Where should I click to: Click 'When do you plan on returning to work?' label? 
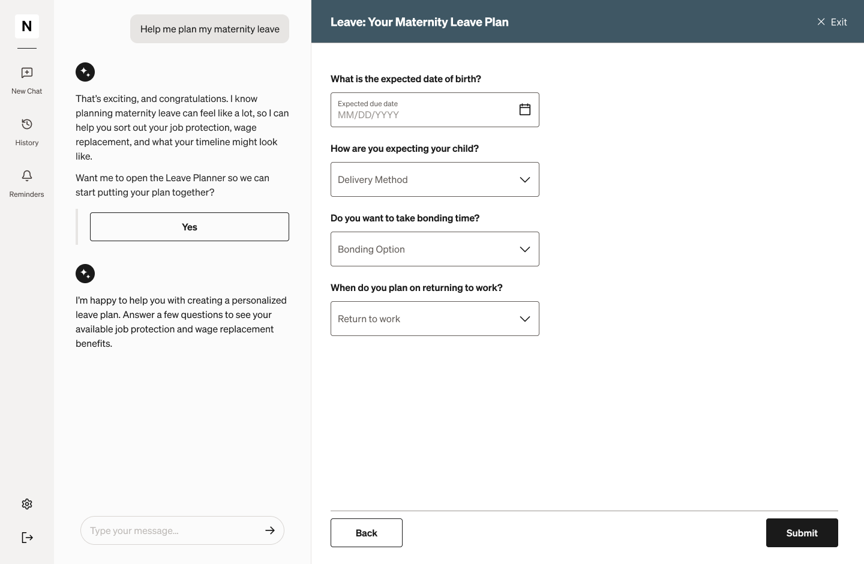coord(416,287)
